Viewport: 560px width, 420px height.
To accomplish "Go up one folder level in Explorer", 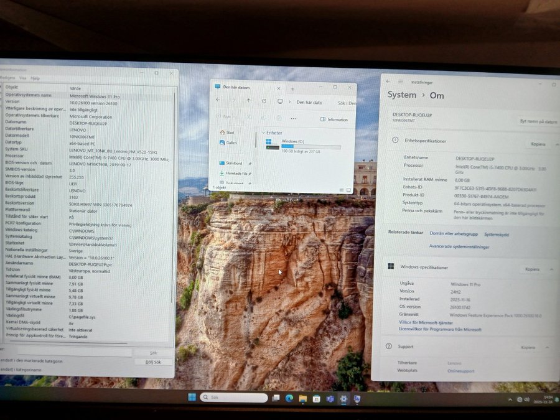I will point(249,100).
